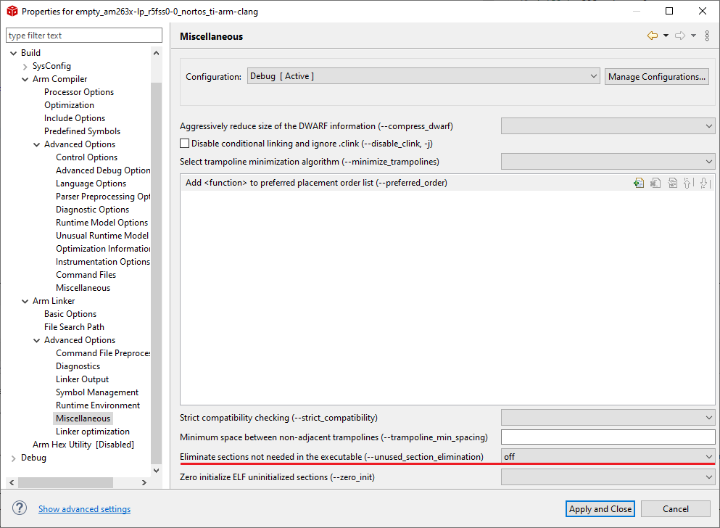The width and height of the screenshot is (720, 528).
Task: Click the trampoline_min_spacing input field
Action: (x=608, y=437)
